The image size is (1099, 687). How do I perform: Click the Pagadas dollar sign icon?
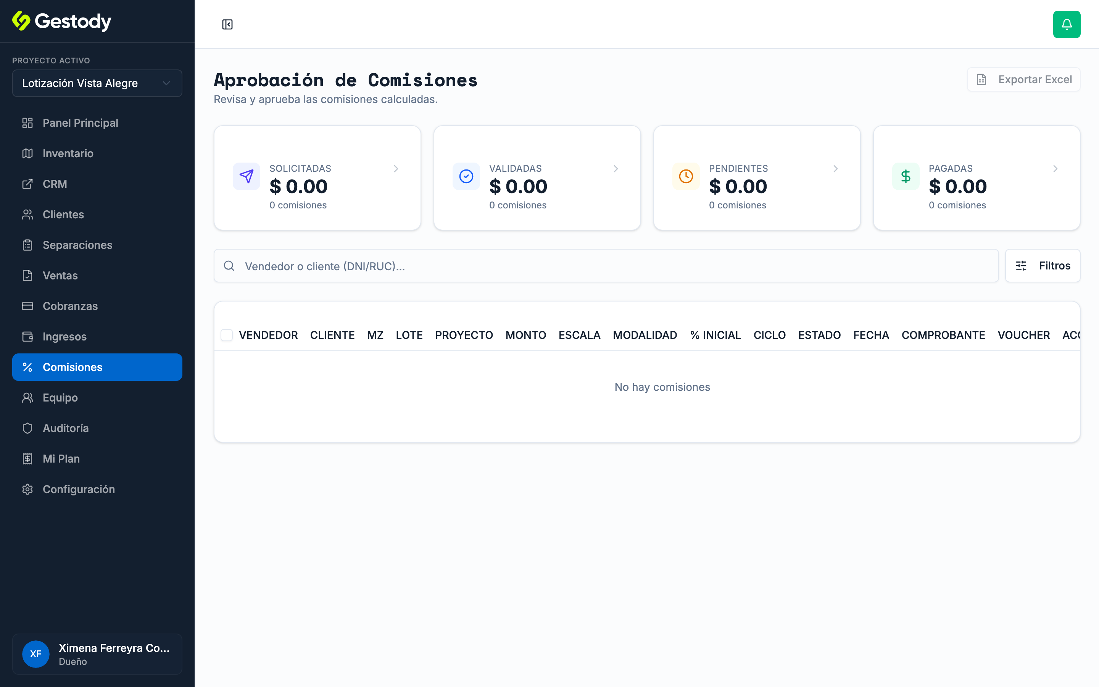point(906,176)
